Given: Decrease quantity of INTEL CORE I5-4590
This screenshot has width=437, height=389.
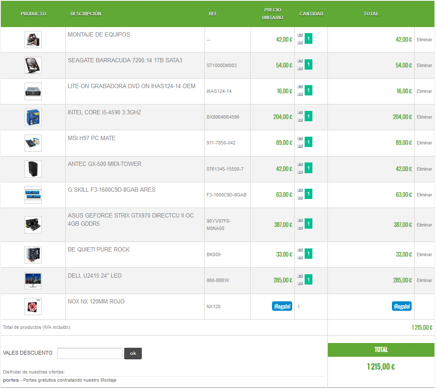Looking at the screenshot, I should click(301, 120).
